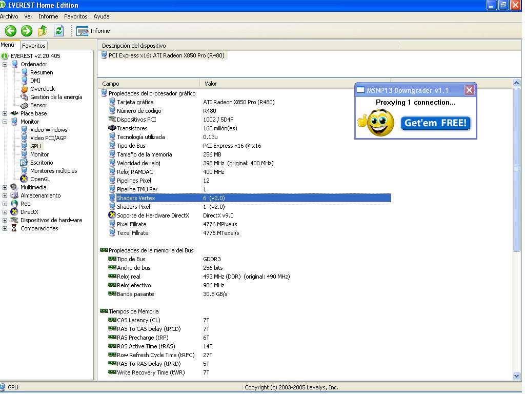Select the EVEREST v2.20.405 root item

tap(35, 56)
